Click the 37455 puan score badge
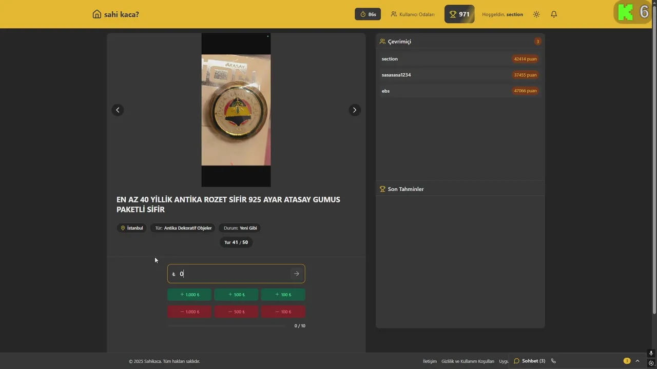The width and height of the screenshot is (657, 369). click(x=525, y=75)
